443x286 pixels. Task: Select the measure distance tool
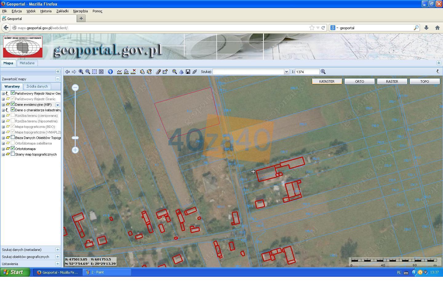click(x=119, y=72)
